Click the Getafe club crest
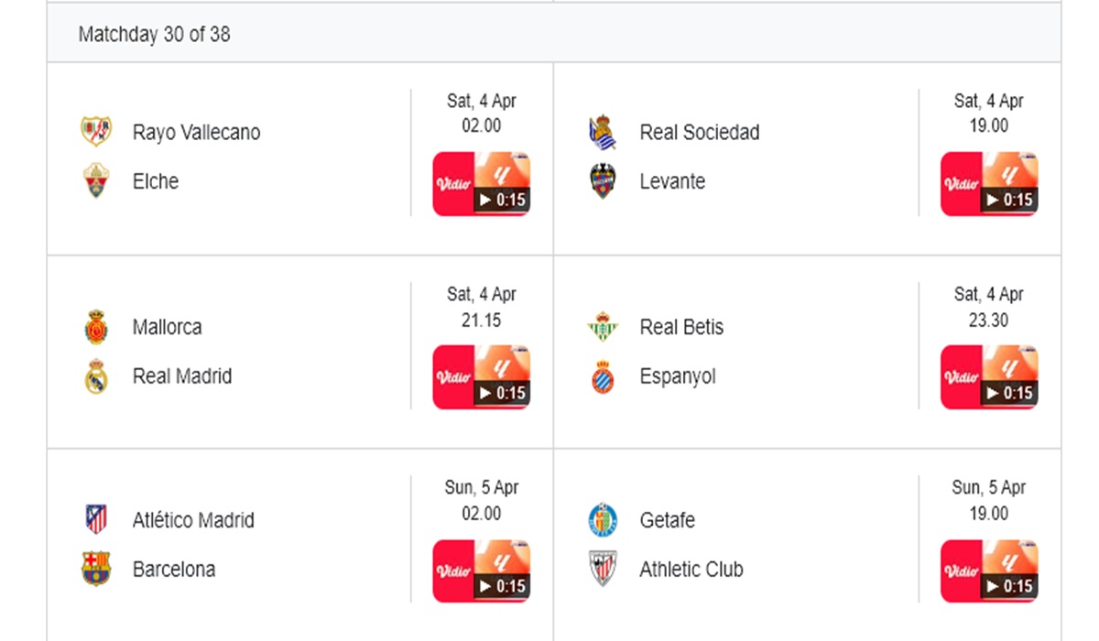Screen dimensions: 1099x641 coord(603,520)
